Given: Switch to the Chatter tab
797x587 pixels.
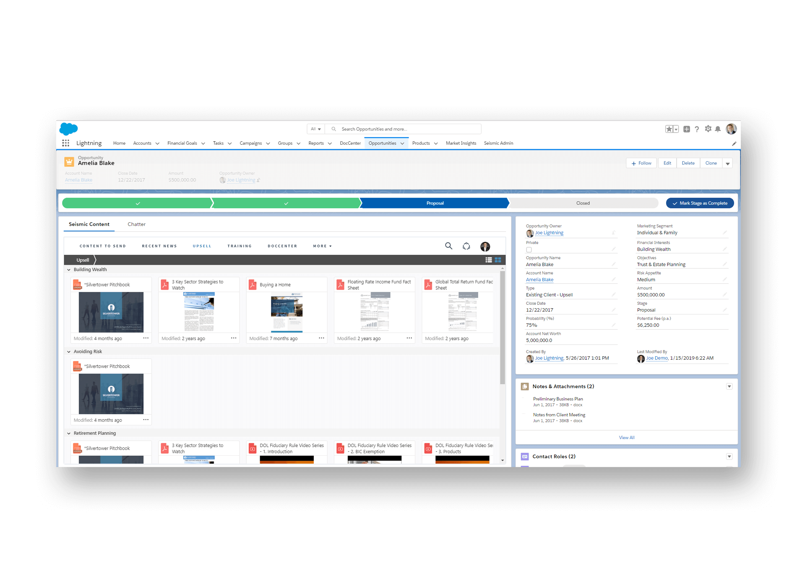Looking at the screenshot, I should pyautogui.click(x=136, y=224).
